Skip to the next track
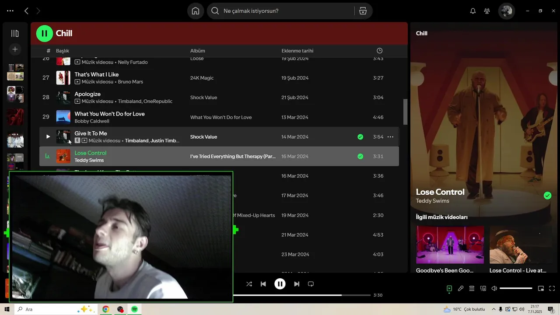This screenshot has width=560, height=315. click(x=297, y=284)
